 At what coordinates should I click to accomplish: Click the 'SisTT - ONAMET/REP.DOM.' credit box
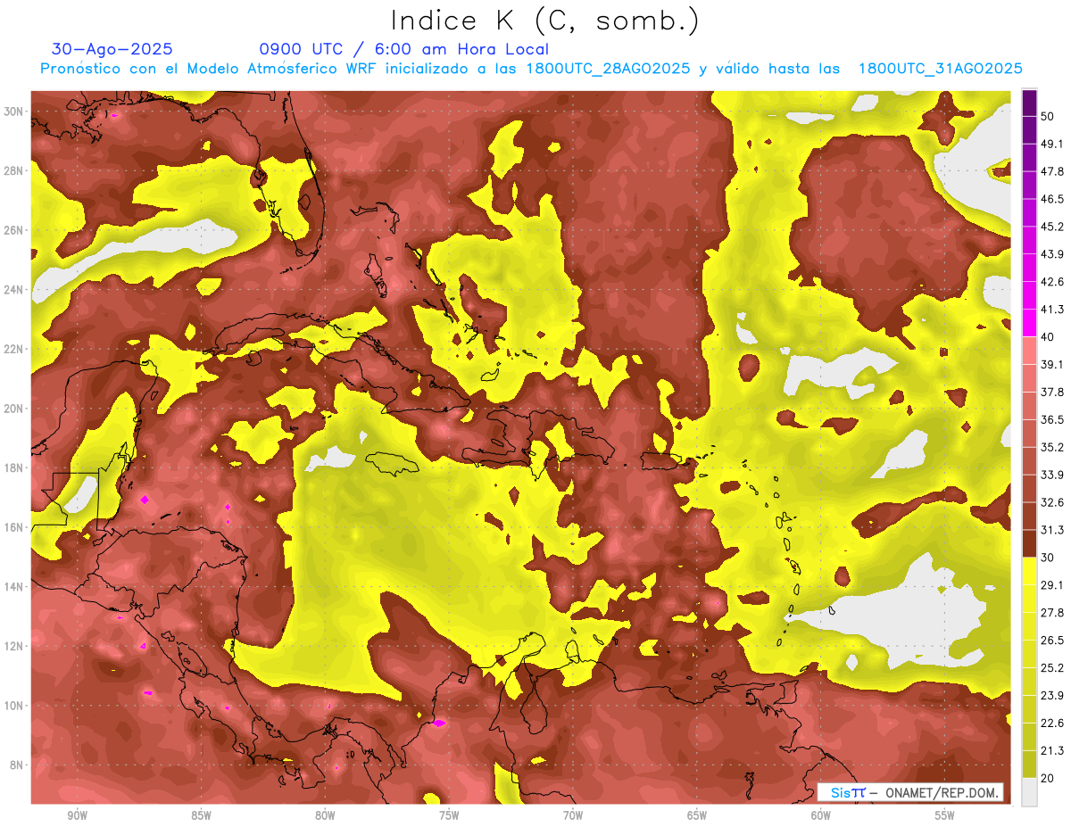[910, 792]
